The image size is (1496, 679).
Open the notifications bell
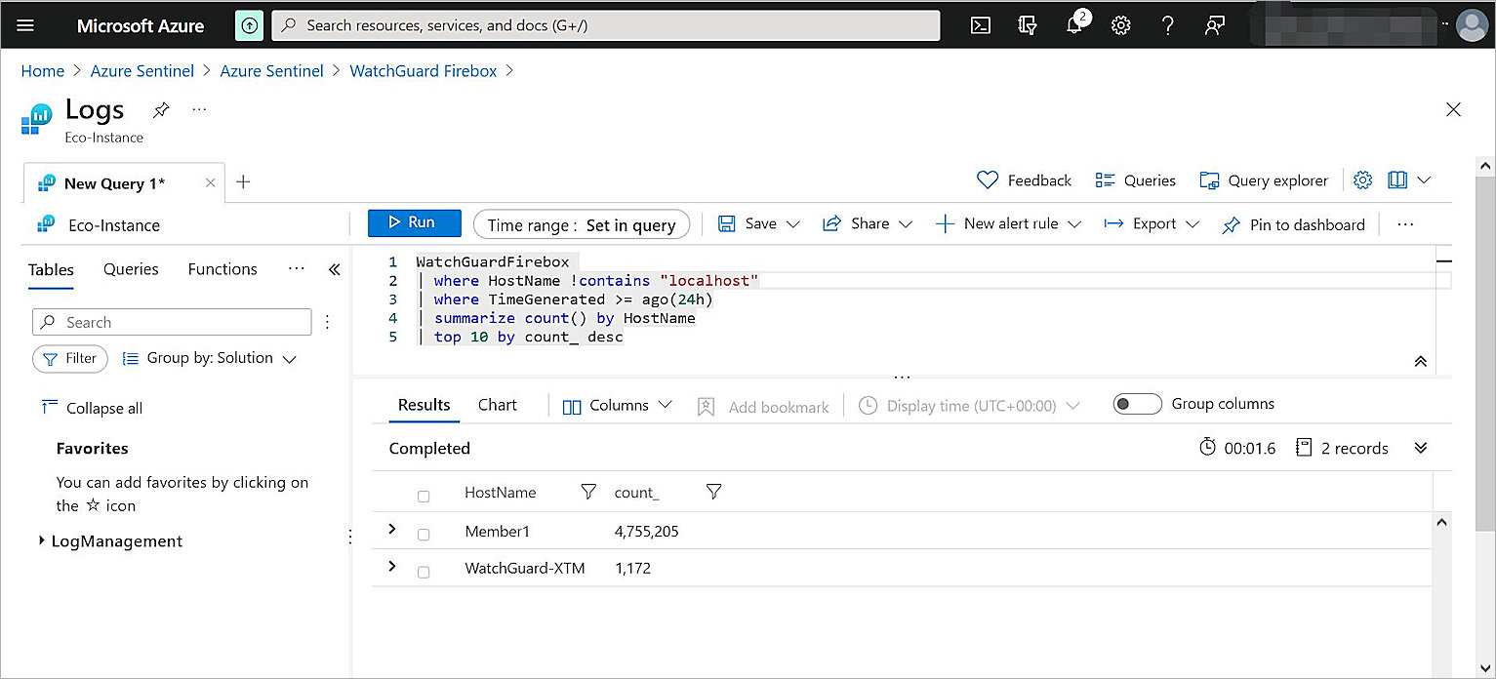[x=1074, y=26]
